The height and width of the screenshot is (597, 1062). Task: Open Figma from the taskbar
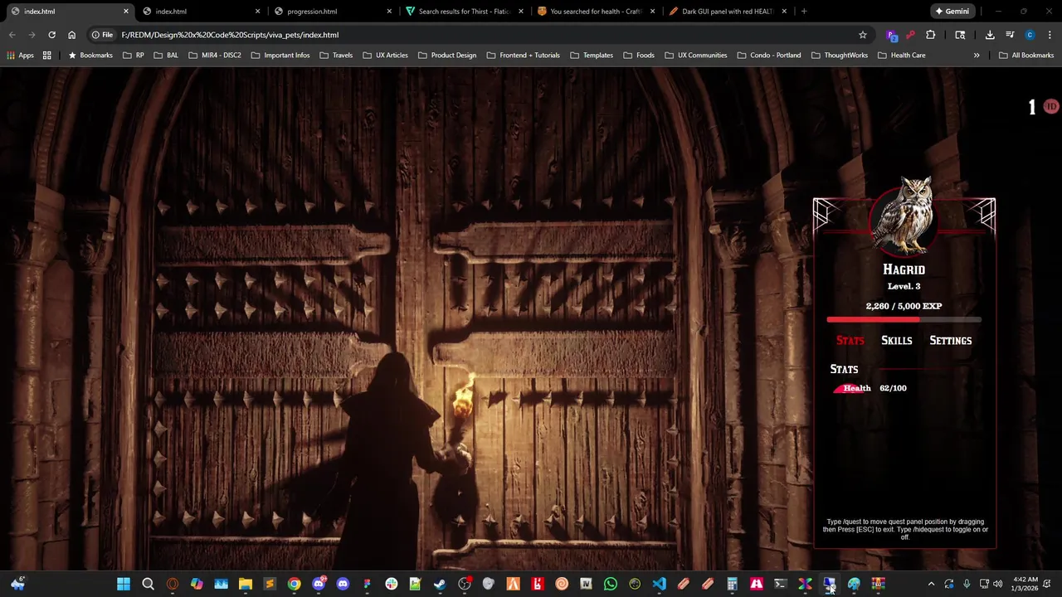367,584
